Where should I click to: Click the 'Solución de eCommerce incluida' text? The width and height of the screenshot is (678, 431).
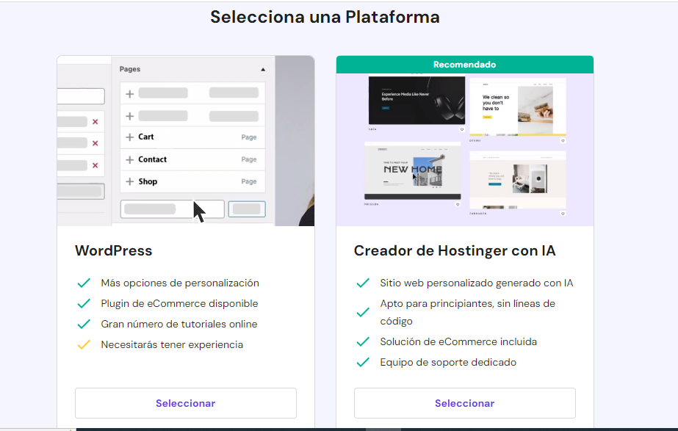point(458,341)
